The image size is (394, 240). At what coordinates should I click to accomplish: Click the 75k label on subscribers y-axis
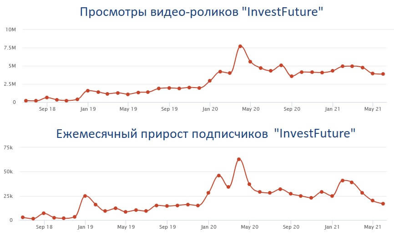[x=8, y=147]
